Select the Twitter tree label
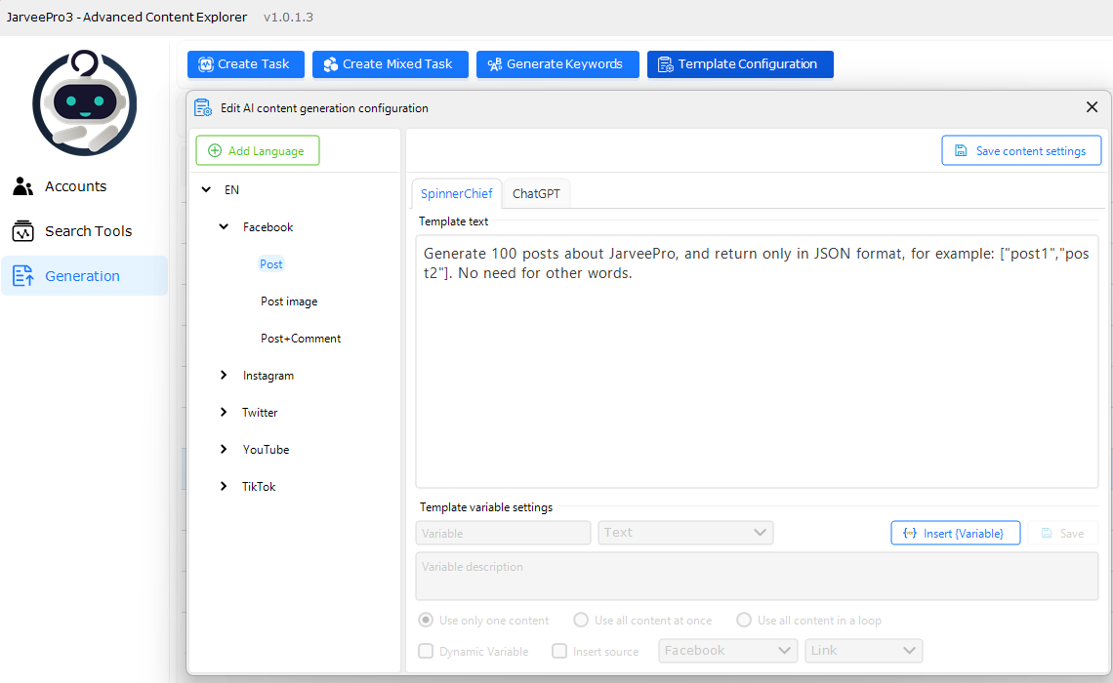Screen dimensions: 1113x683 (260, 412)
